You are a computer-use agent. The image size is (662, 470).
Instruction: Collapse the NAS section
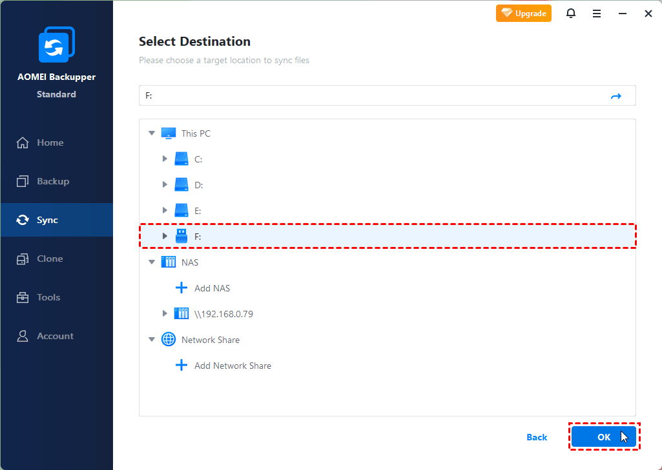pyautogui.click(x=152, y=262)
